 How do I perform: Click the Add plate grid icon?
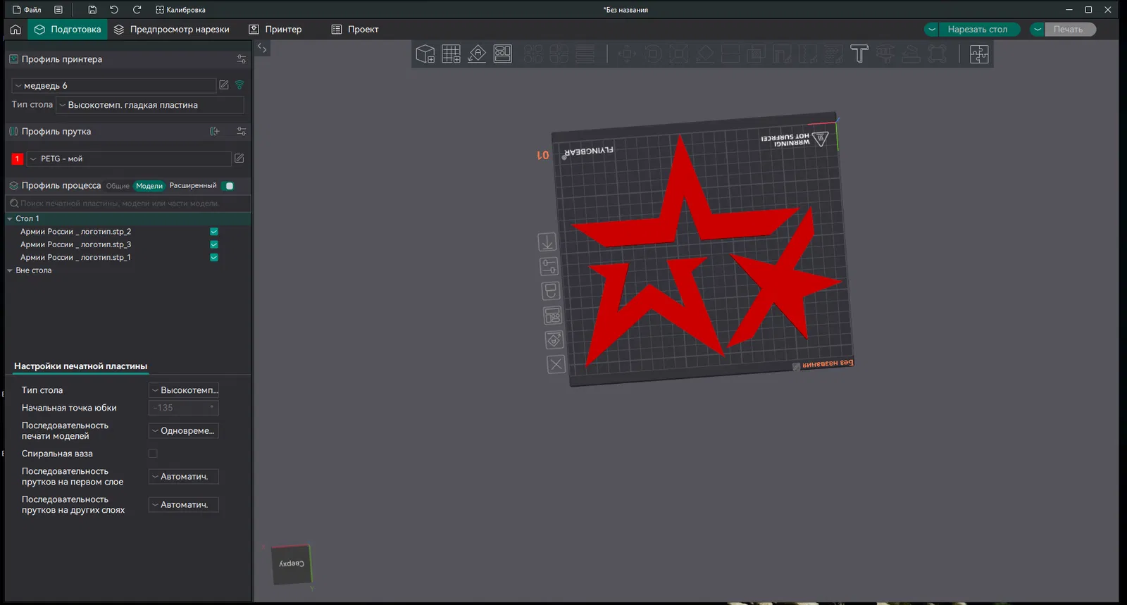click(x=451, y=54)
